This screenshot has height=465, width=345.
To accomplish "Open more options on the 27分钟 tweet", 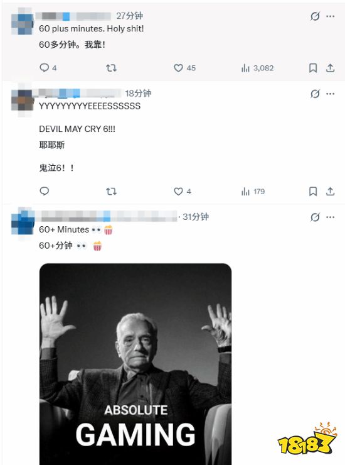I will (x=330, y=16).
